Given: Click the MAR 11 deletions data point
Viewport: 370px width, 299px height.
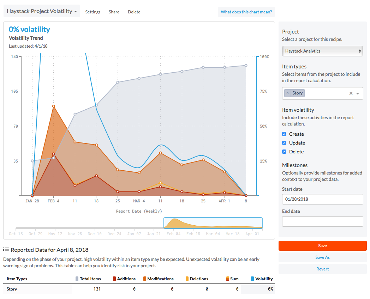Looking at the screenshot, I should pyautogui.click(x=160, y=183).
